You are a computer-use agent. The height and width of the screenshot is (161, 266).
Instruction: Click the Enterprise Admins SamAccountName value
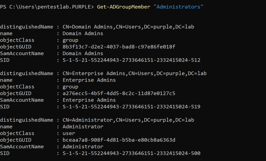pos(89,100)
